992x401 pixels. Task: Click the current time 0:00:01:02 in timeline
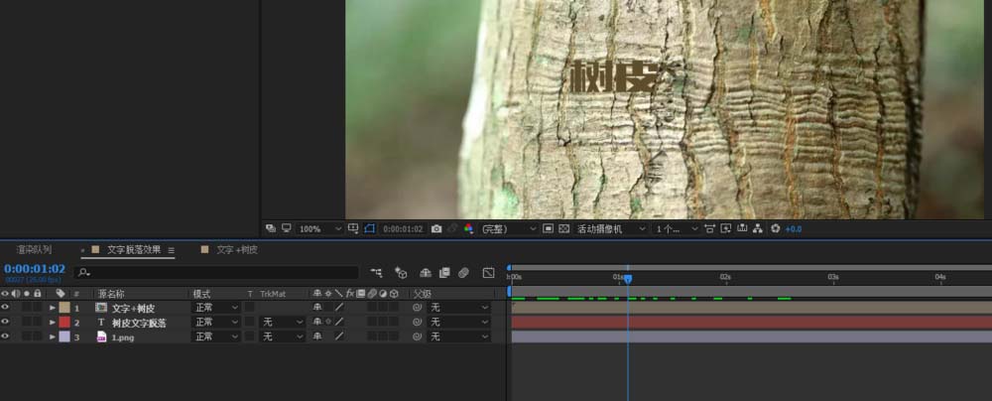[34, 269]
